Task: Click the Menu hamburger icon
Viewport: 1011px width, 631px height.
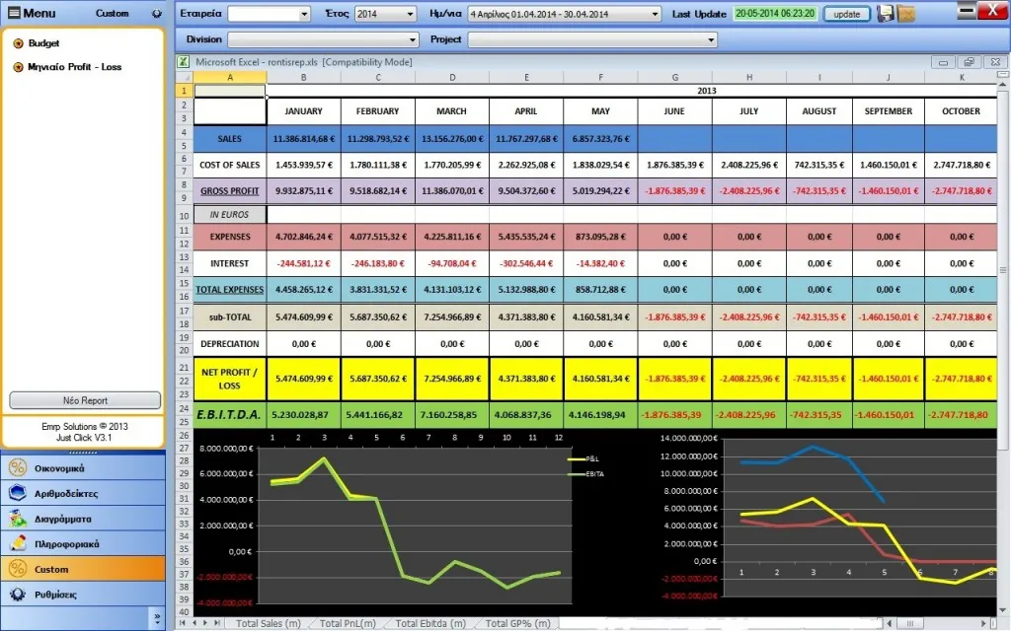Action: click(x=13, y=13)
